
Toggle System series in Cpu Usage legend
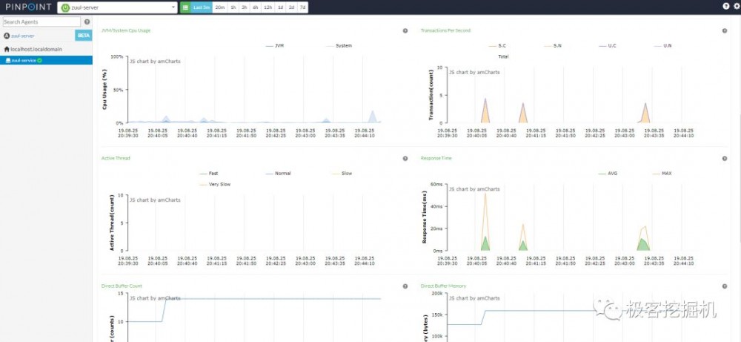[x=339, y=46]
